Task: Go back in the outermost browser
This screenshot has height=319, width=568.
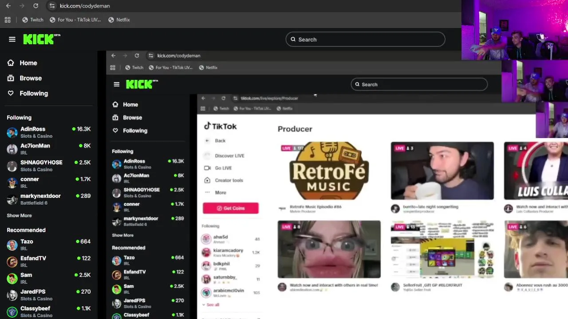Action: pos(8,6)
